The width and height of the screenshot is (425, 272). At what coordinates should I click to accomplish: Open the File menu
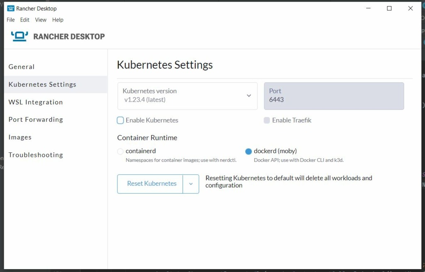[10, 20]
